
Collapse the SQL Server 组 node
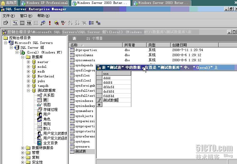tap(11, 47)
